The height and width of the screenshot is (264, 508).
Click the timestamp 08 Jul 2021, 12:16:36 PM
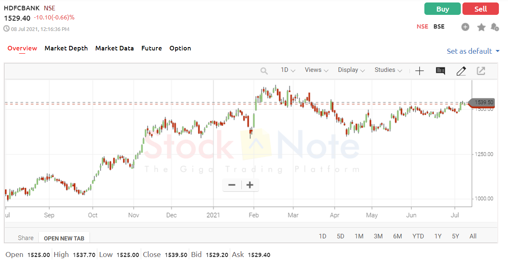click(40, 29)
